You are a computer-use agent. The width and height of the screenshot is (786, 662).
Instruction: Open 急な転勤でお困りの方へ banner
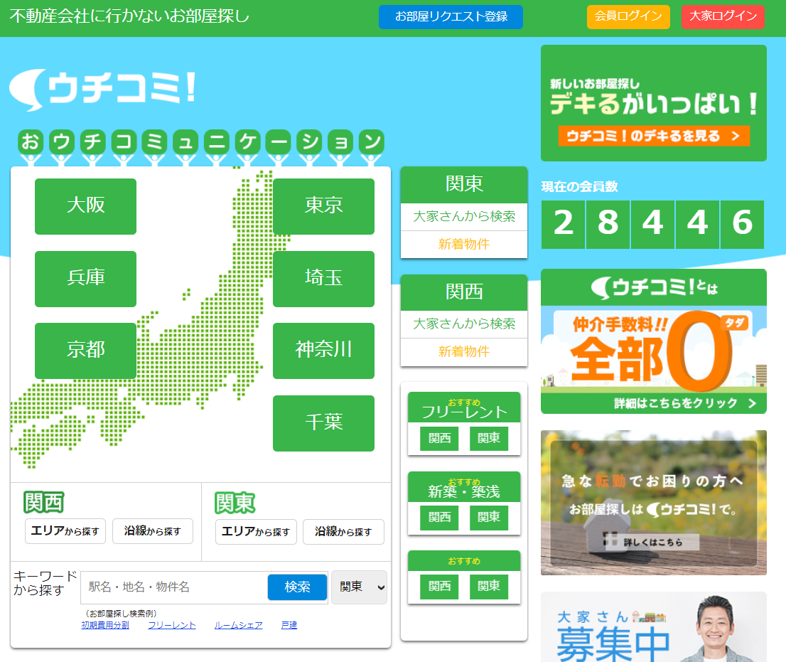pyautogui.click(x=654, y=503)
